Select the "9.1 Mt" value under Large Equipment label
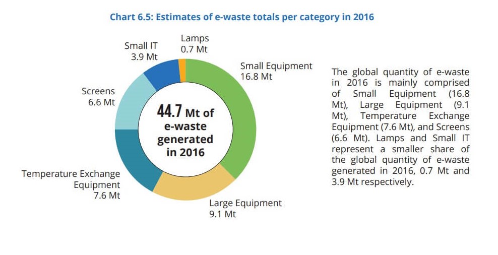Viewport: 498px width, 255px height. tap(222, 214)
